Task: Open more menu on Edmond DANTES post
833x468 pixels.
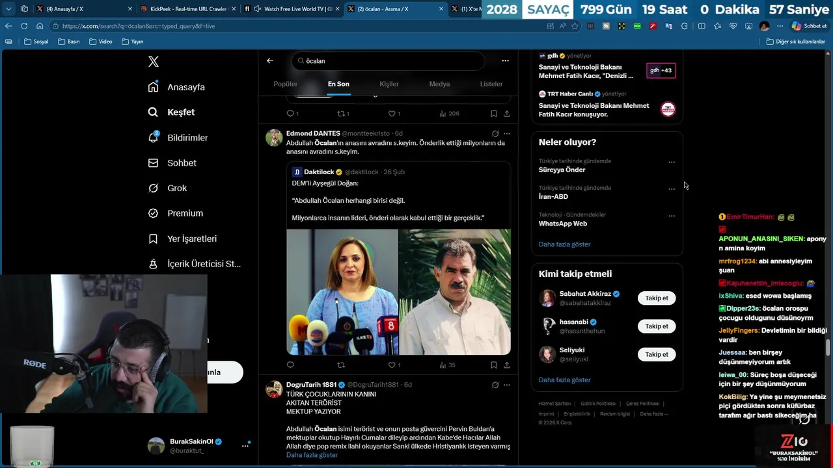Action: [506, 133]
